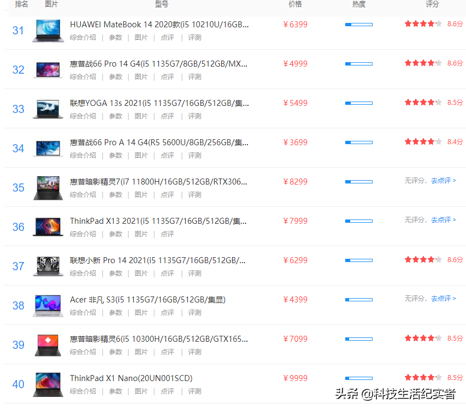This screenshot has height=410, width=466.
Task: Click the 惠普暗影精灵6 laptop thumbnail
Action: (x=48, y=345)
